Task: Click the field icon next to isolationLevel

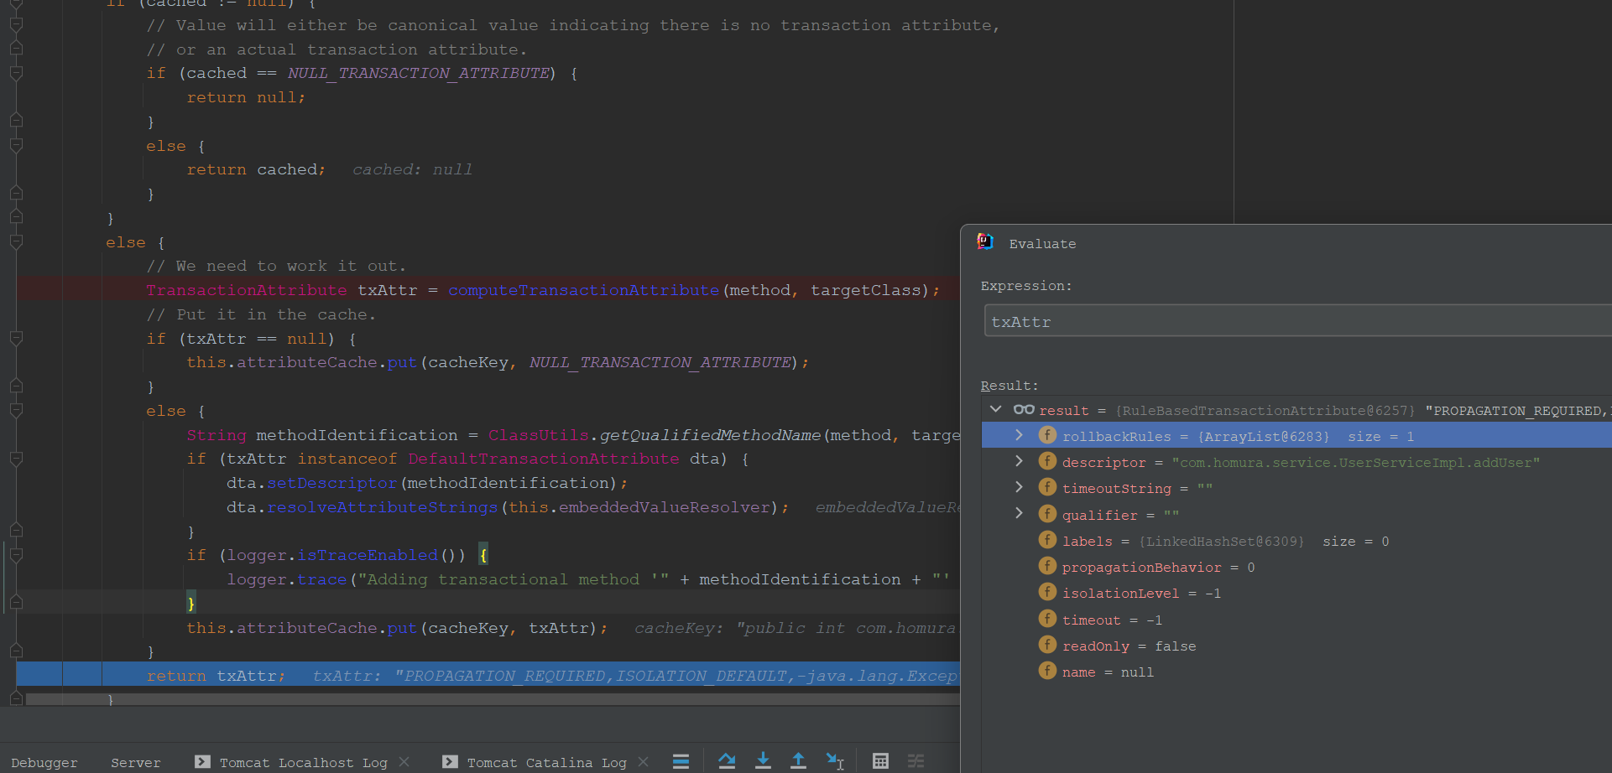Action: click(x=1047, y=592)
